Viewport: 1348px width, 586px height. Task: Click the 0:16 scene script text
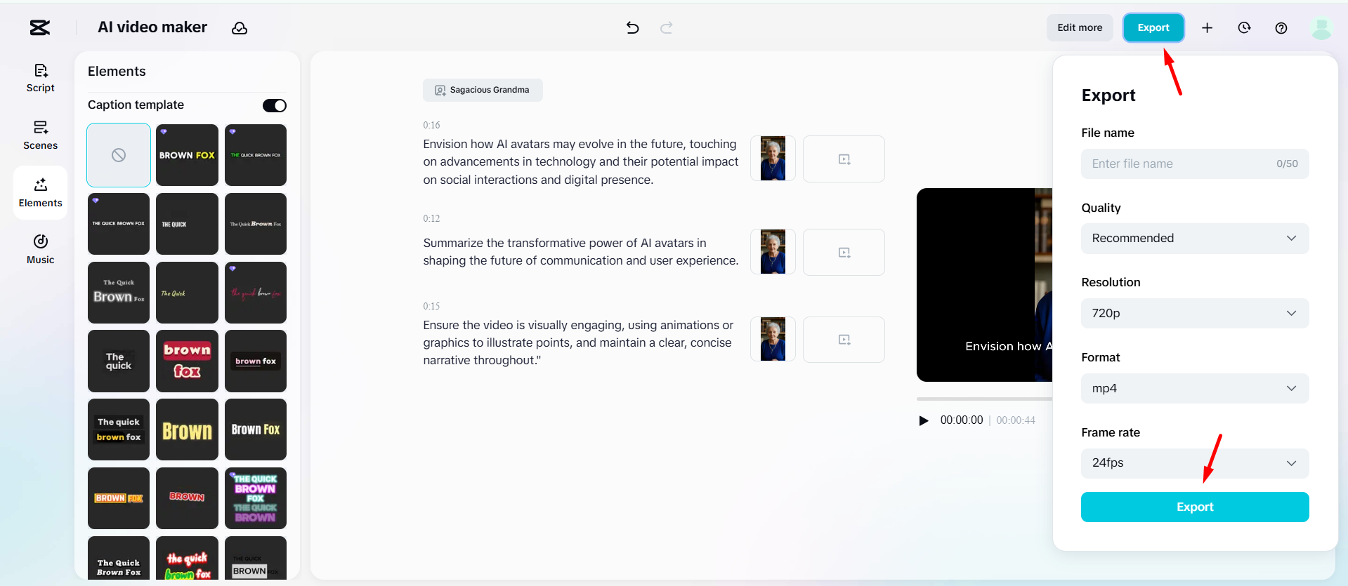coord(581,161)
